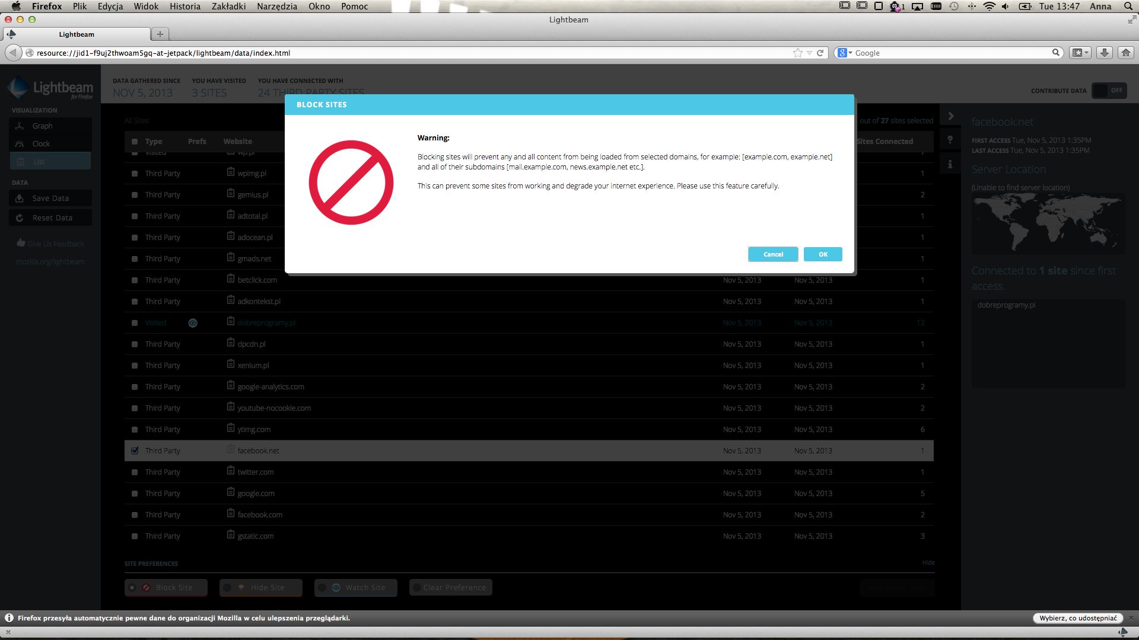Check the google.com row checkbox

point(135,494)
